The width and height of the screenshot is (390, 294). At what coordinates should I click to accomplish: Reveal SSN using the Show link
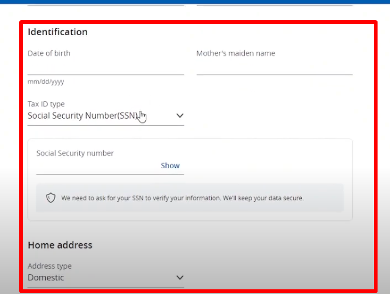tap(170, 166)
